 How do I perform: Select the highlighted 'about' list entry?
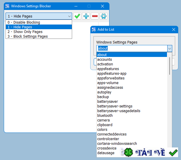[132, 55]
